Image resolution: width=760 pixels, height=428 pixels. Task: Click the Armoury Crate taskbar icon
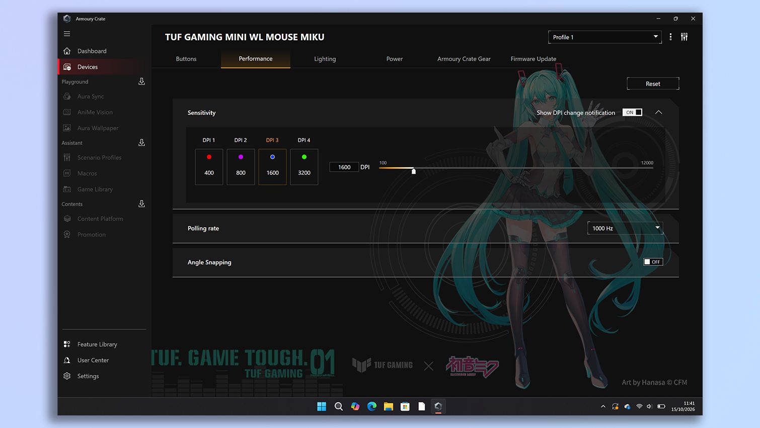(x=438, y=406)
